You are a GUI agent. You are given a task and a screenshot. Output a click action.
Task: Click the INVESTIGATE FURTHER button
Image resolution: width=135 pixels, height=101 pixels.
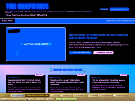tap(103, 53)
